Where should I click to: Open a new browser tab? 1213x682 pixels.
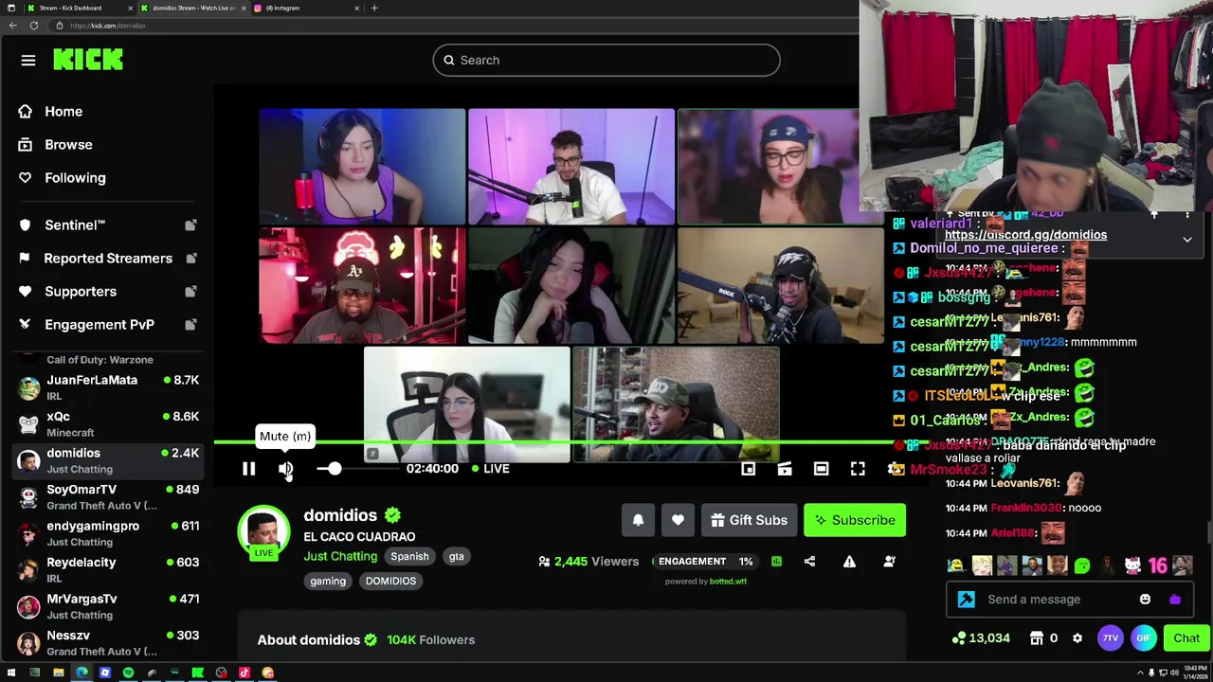[x=374, y=8]
